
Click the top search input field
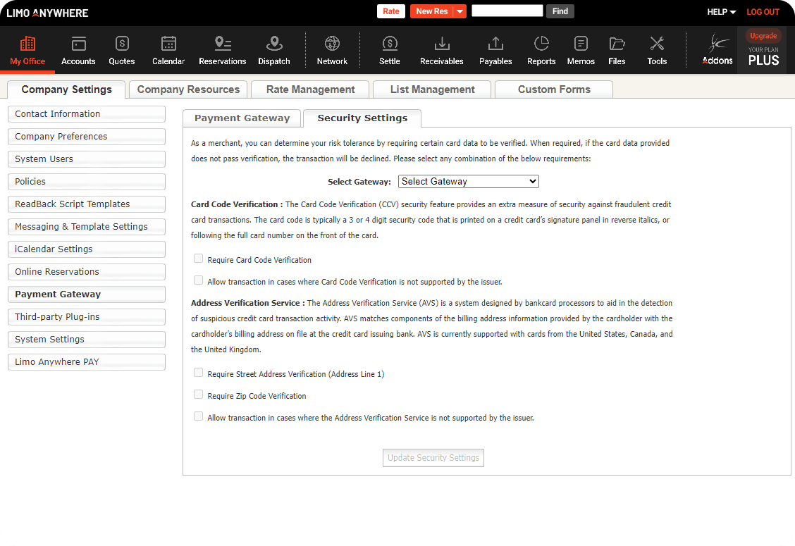pos(507,11)
